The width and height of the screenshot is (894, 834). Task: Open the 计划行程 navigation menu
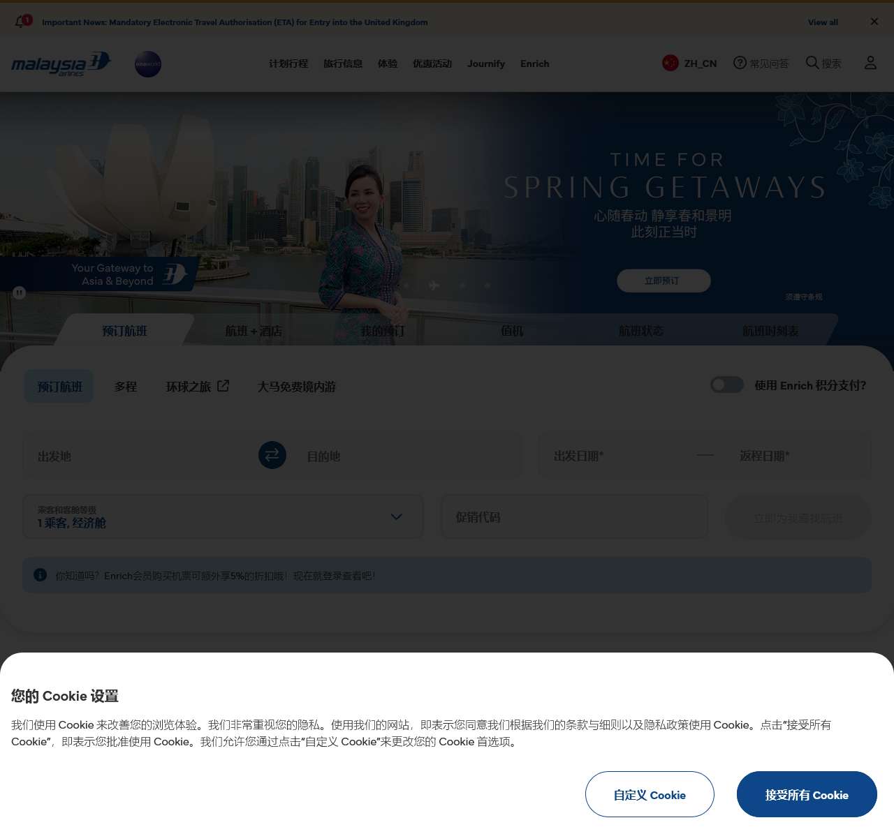pyautogui.click(x=288, y=64)
